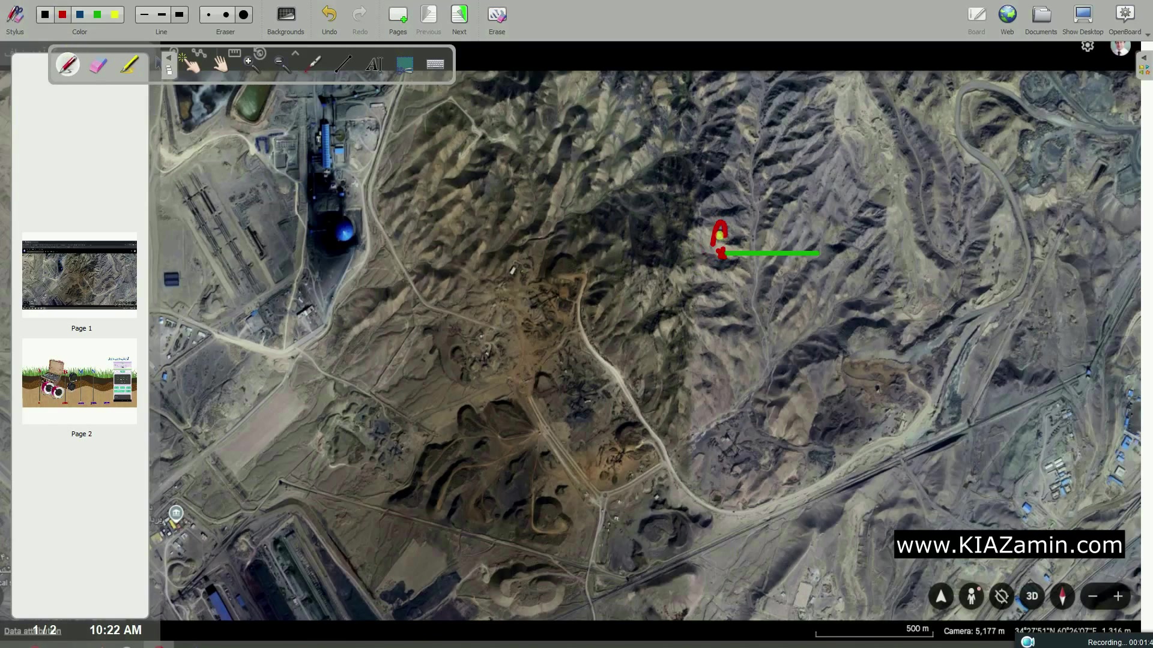This screenshot has height=648, width=1153.
Task: Go to the Next page
Action: pyautogui.click(x=459, y=19)
